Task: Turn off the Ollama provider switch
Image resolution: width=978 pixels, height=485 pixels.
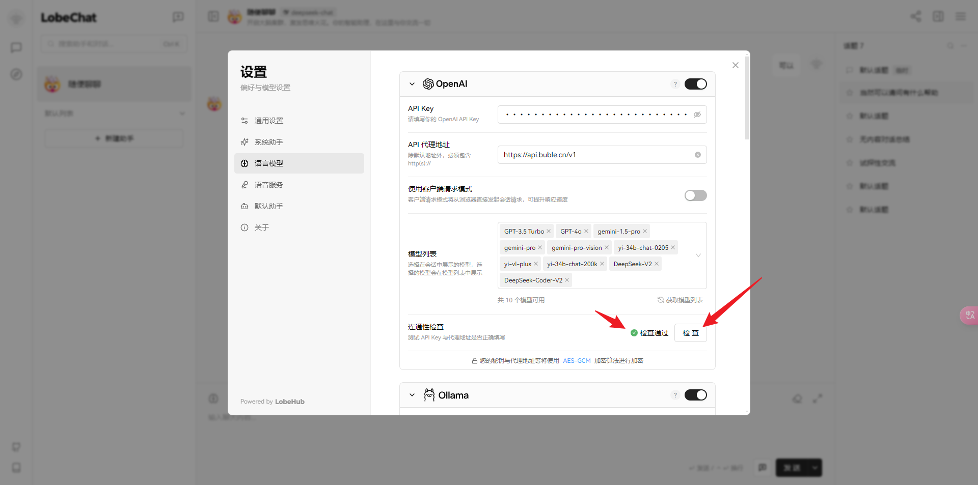Action: pos(695,395)
